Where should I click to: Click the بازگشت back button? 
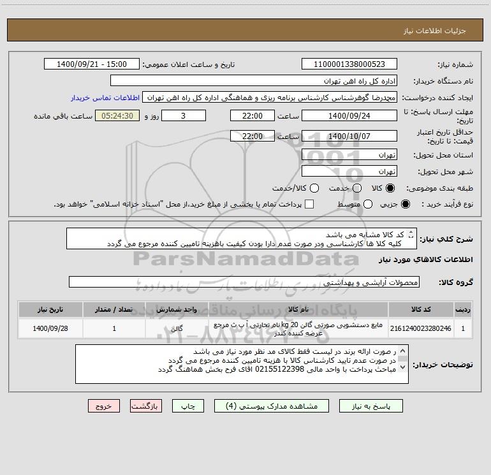[146, 406]
